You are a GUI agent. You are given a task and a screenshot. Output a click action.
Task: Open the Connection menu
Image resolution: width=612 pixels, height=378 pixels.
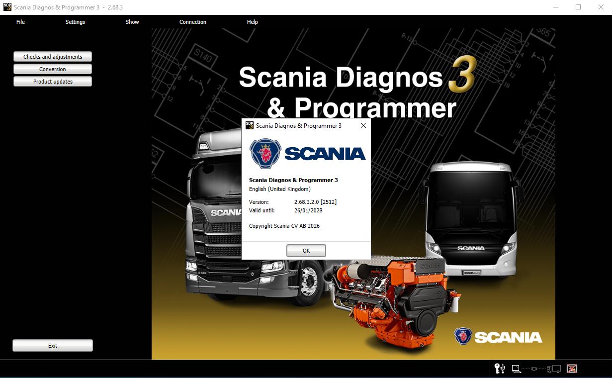[x=192, y=22]
